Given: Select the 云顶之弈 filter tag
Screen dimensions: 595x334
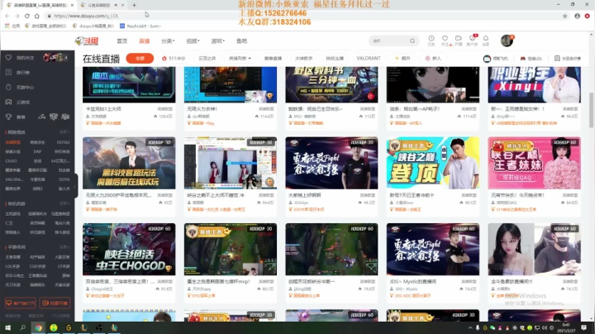Looking at the screenshot, I should pos(207,59).
